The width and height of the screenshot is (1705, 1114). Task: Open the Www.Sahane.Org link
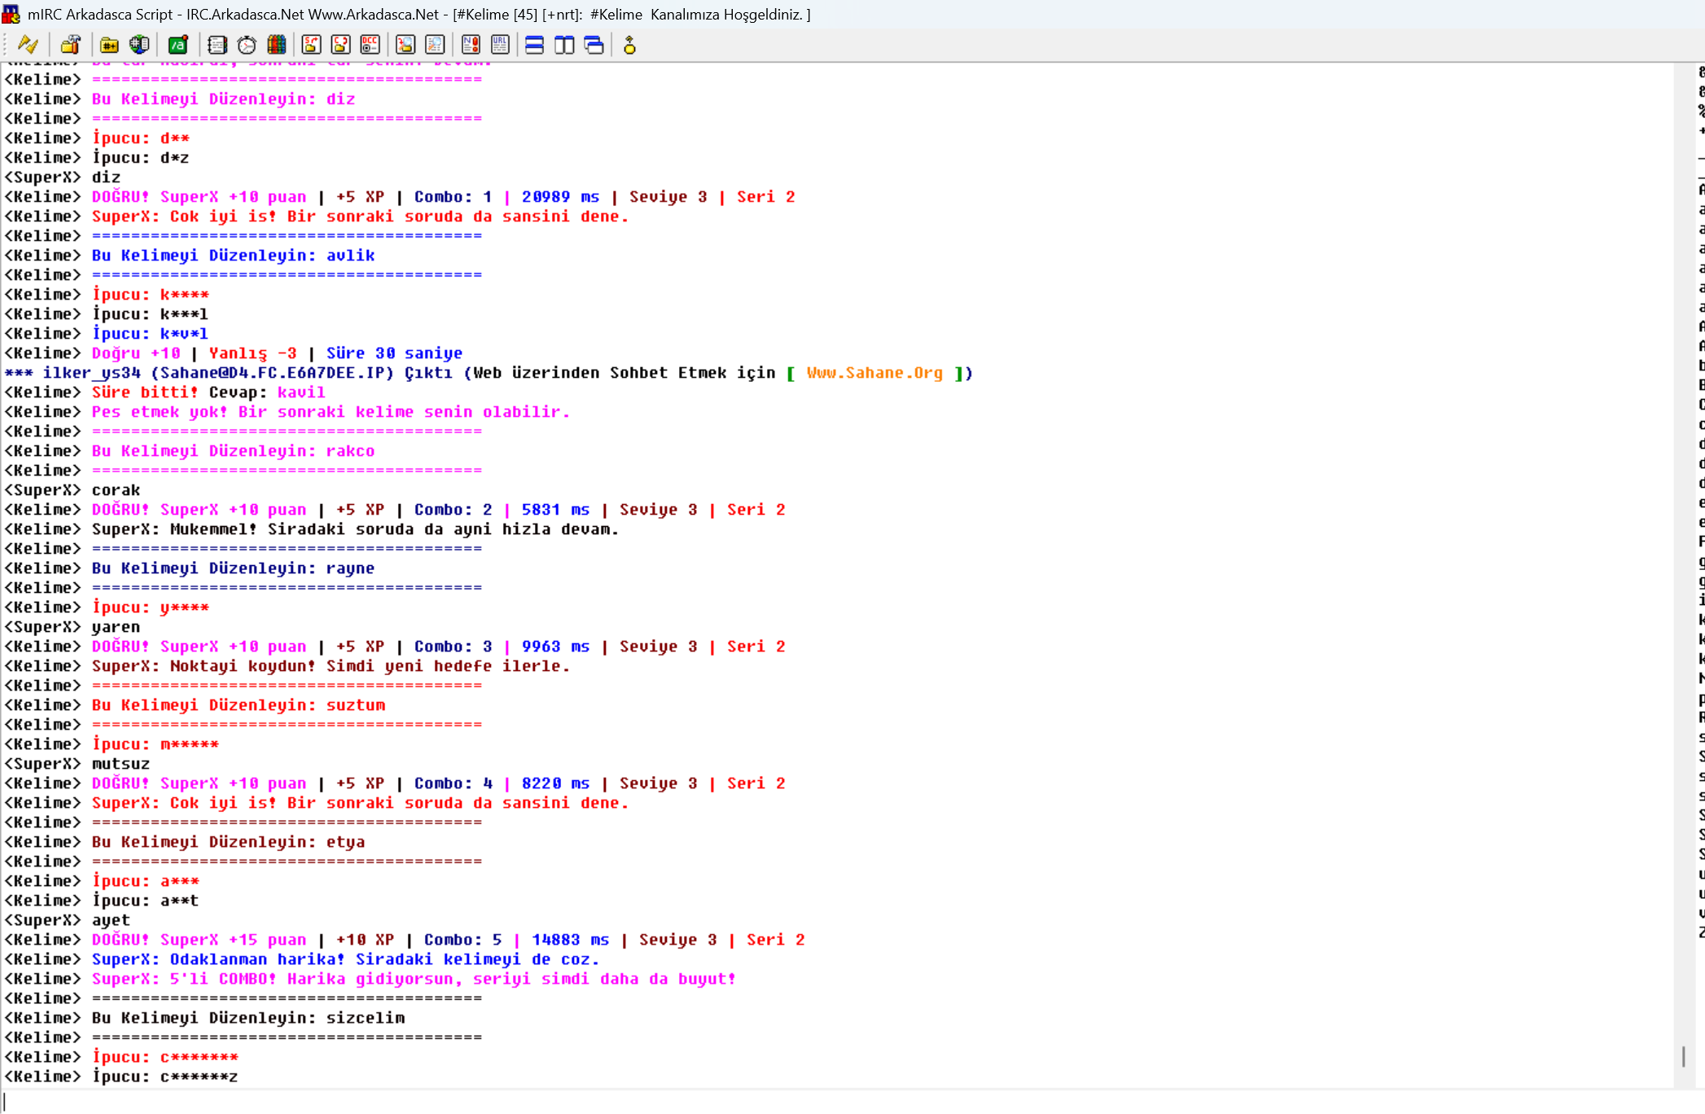click(x=874, y=373)
